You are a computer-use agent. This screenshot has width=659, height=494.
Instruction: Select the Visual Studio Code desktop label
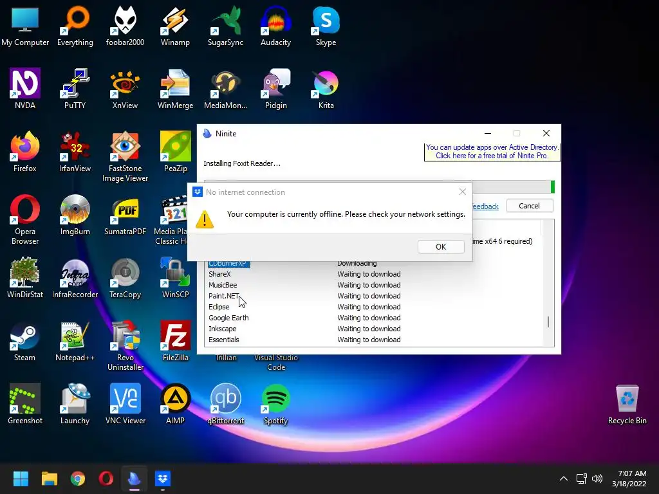[x=276, y=362]
